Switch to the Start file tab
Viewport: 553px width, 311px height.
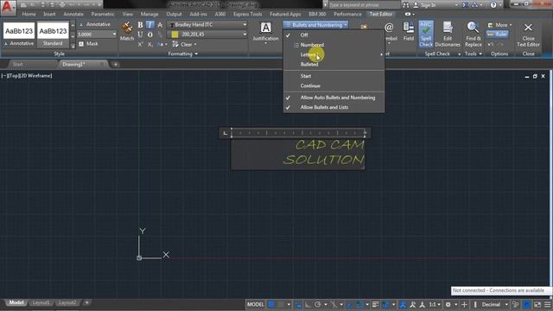pyautogui.click(x=17, y=64)
